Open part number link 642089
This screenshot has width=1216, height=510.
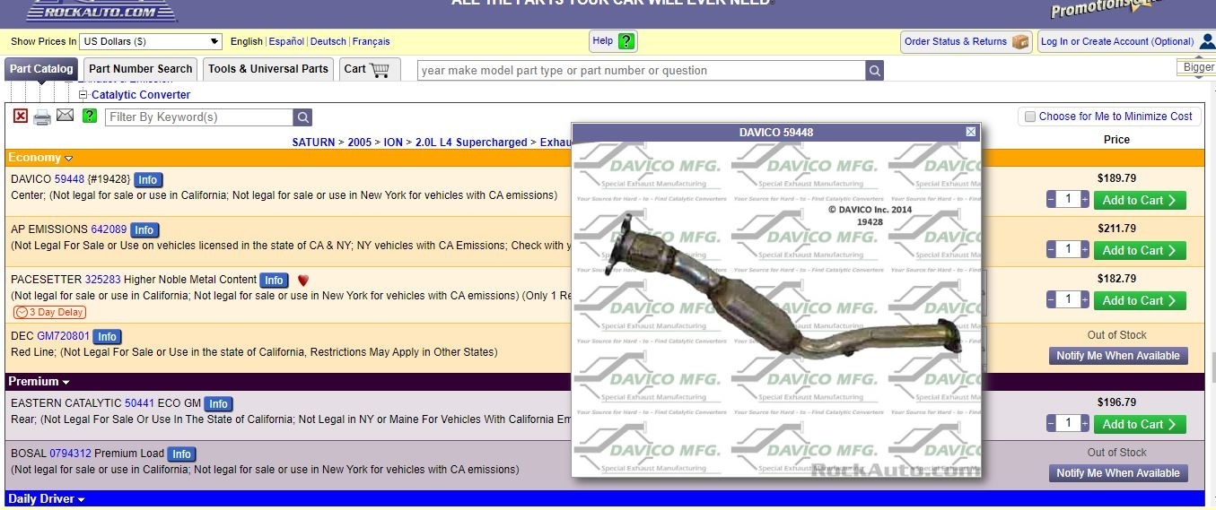tap(109, 229)
